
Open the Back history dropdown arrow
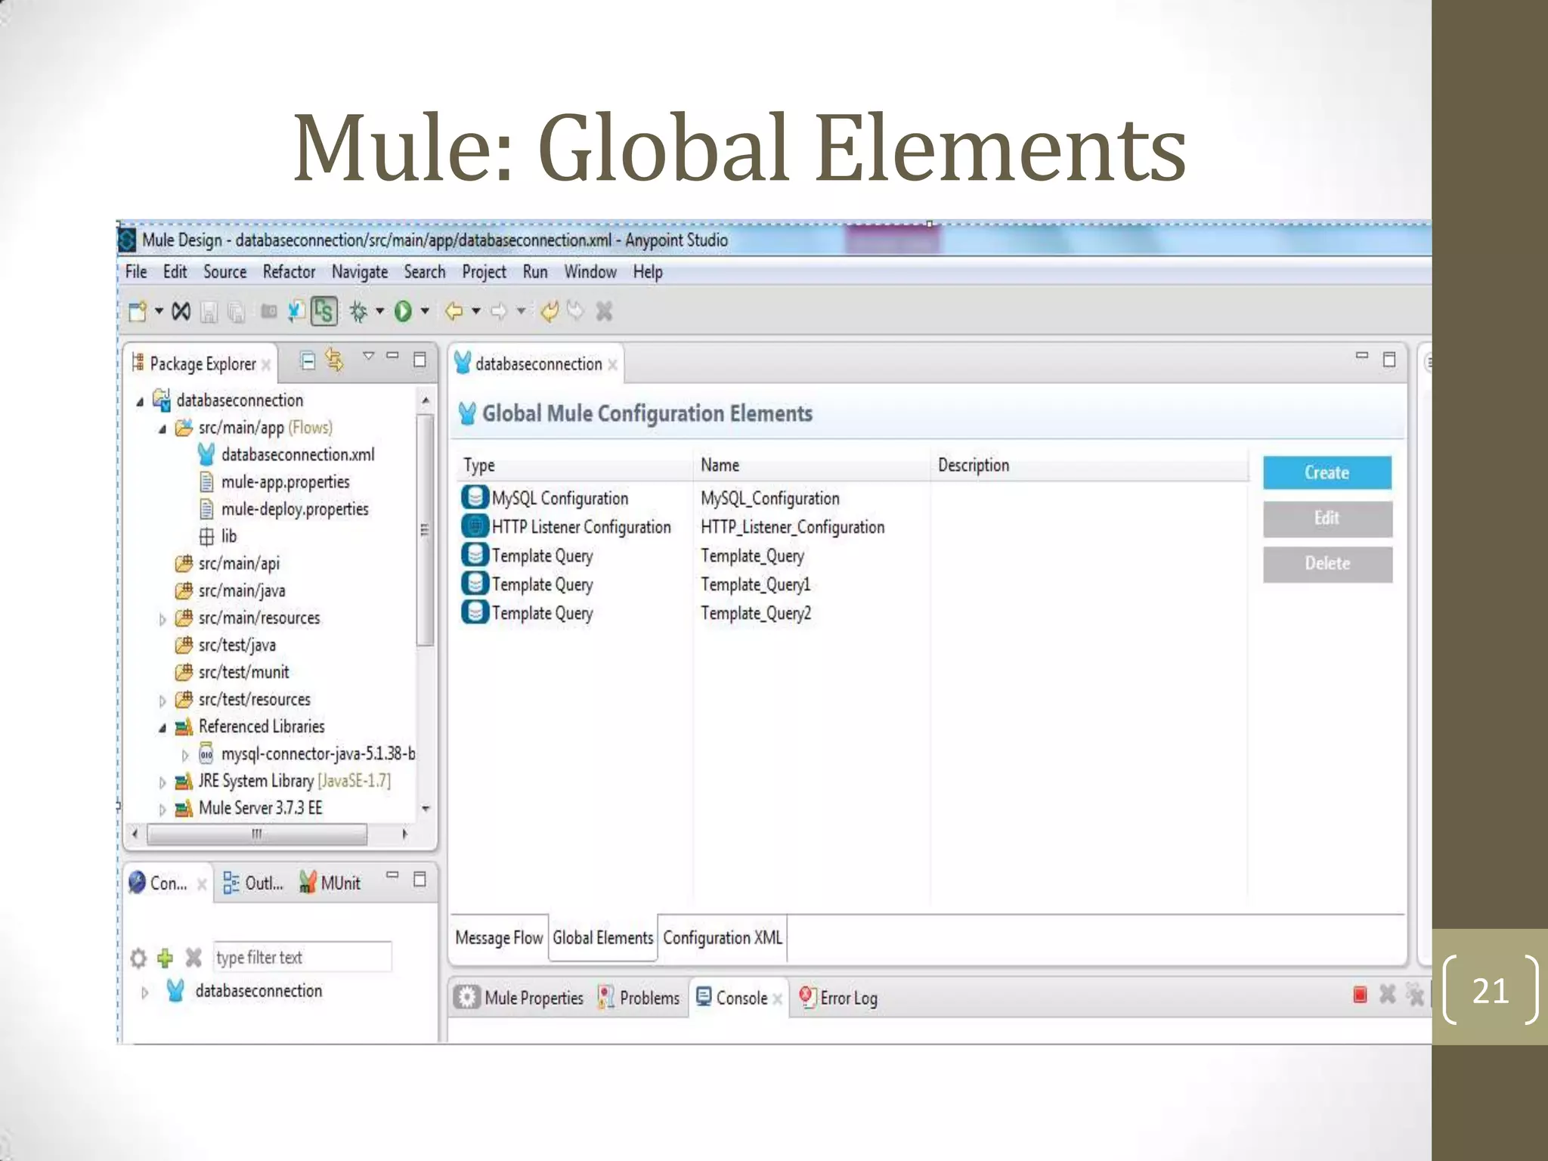[x=476, y=311]
